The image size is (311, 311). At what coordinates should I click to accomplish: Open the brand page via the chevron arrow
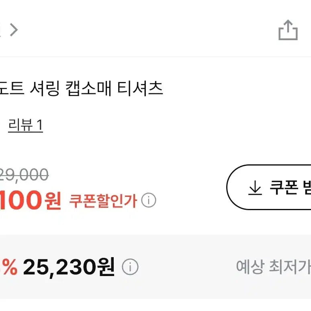[14, 30]
